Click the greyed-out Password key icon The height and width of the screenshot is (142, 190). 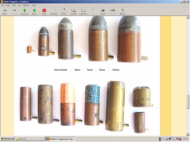click(112, 12)
